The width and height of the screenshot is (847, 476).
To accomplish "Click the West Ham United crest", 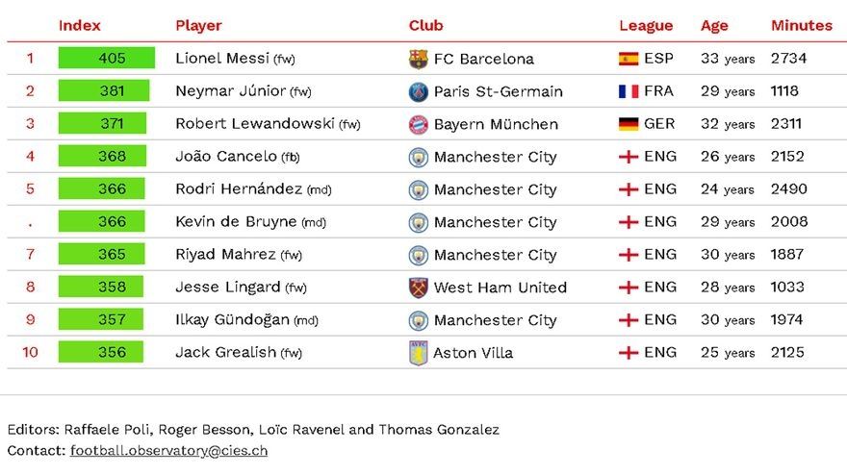I will coord(418,288).
